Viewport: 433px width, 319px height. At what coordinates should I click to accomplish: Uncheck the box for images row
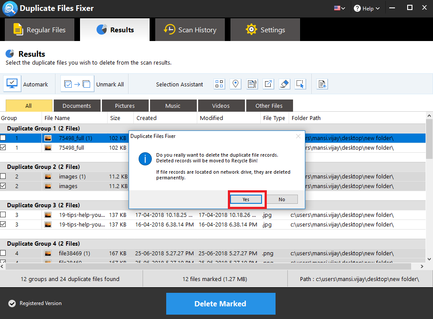click(3, 185)
